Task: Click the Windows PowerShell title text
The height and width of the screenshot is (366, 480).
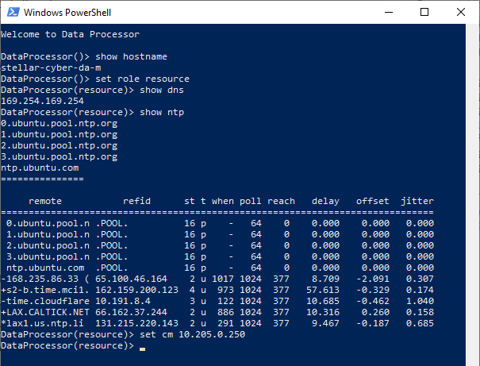Action: 67,13
